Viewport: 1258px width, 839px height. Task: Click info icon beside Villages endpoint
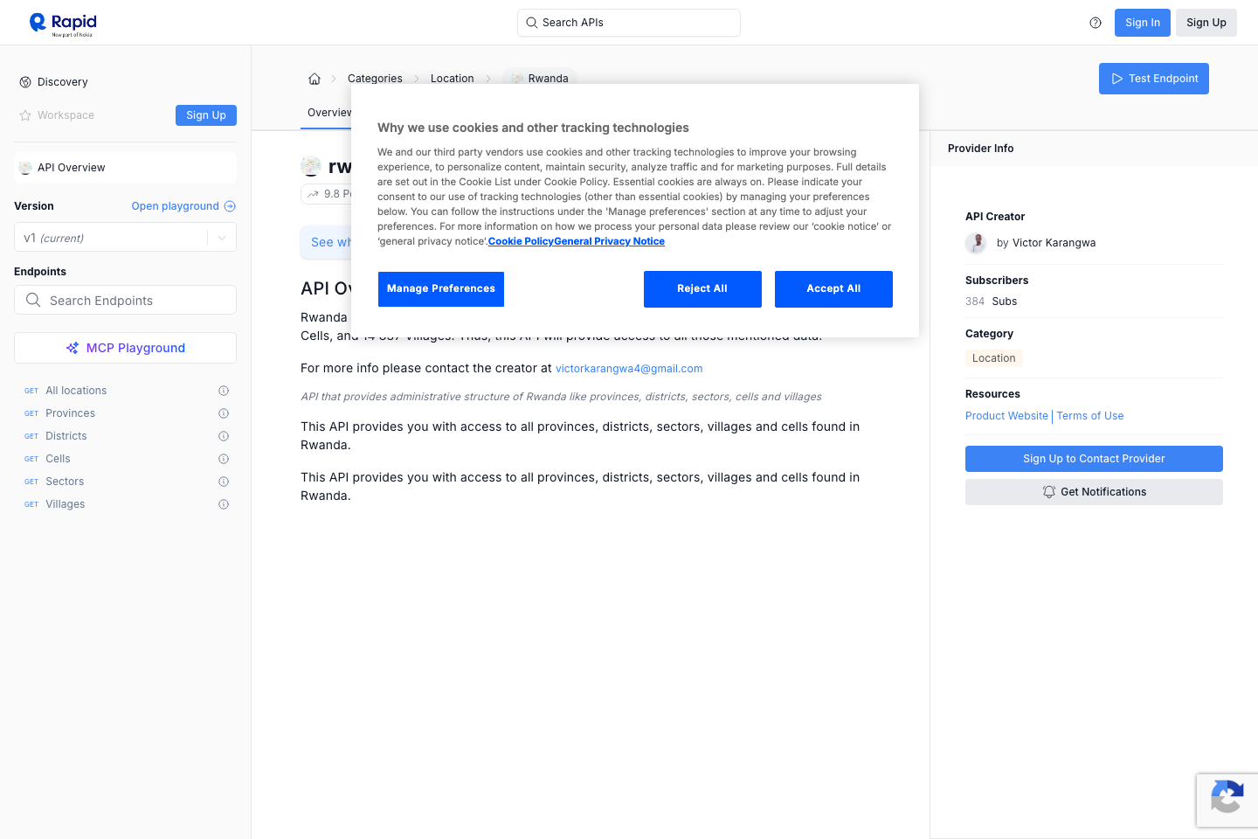pyautogui.click(x=224, y=504)
